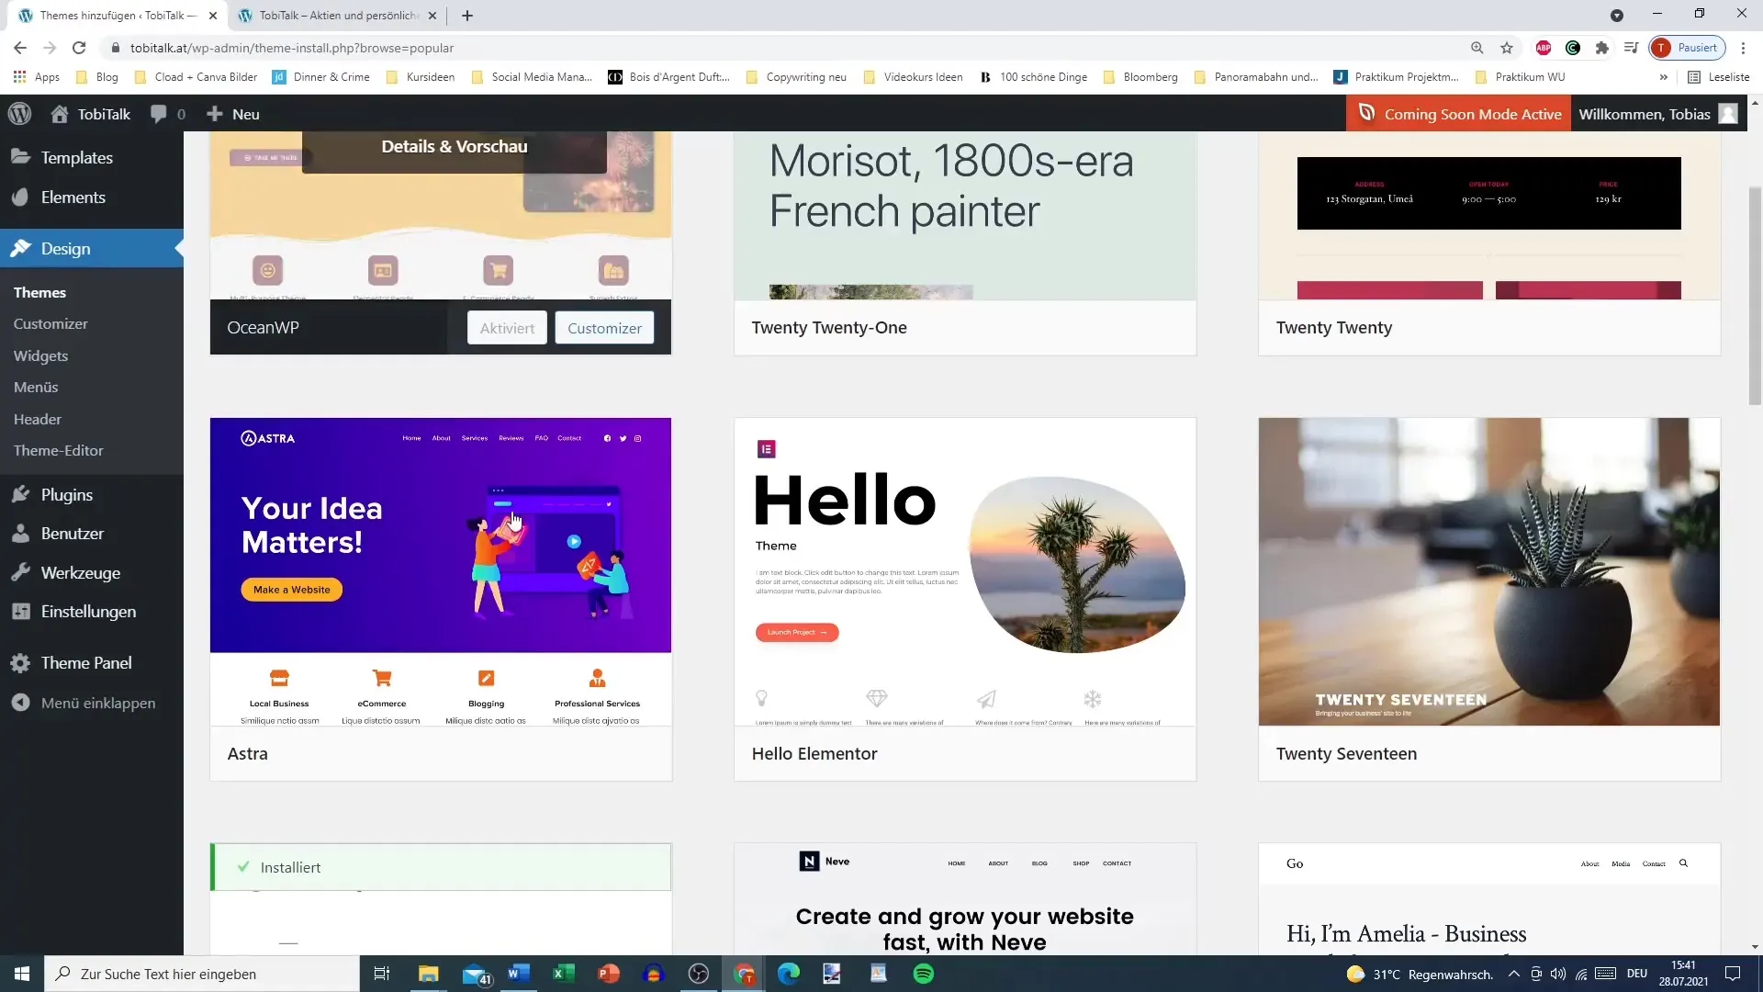Open Theme-Editor submenu item
Viewport: 1763px width, 992px height.
pos(58,450)
